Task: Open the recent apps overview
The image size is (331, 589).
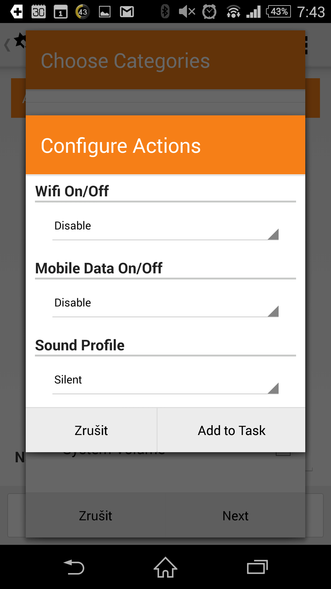Action: [257, 567]
